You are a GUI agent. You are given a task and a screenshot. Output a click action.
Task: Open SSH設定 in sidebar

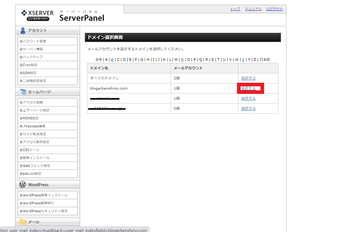pyautogui.click(x=30, y=73)
